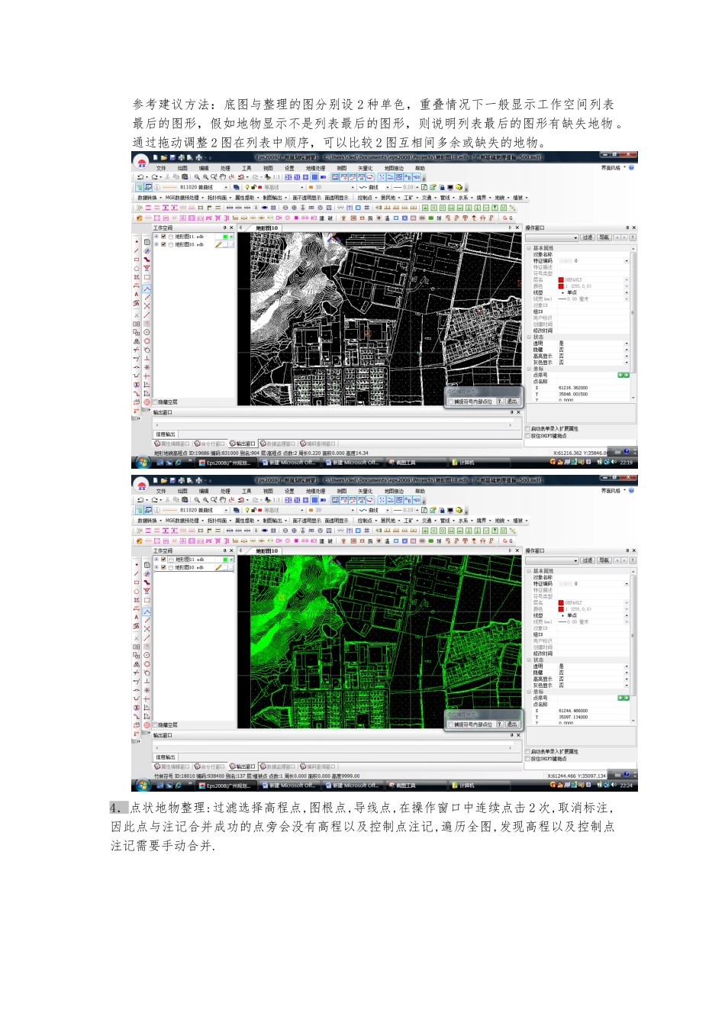The width and height of the screenshot is (725, 1026).
Task: Open 操作窗口 filter combo box, upper screenshot
Action: pos(553,237)
